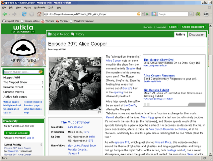
Task: Go back with the green Back arrow
Action: [5, 14]
